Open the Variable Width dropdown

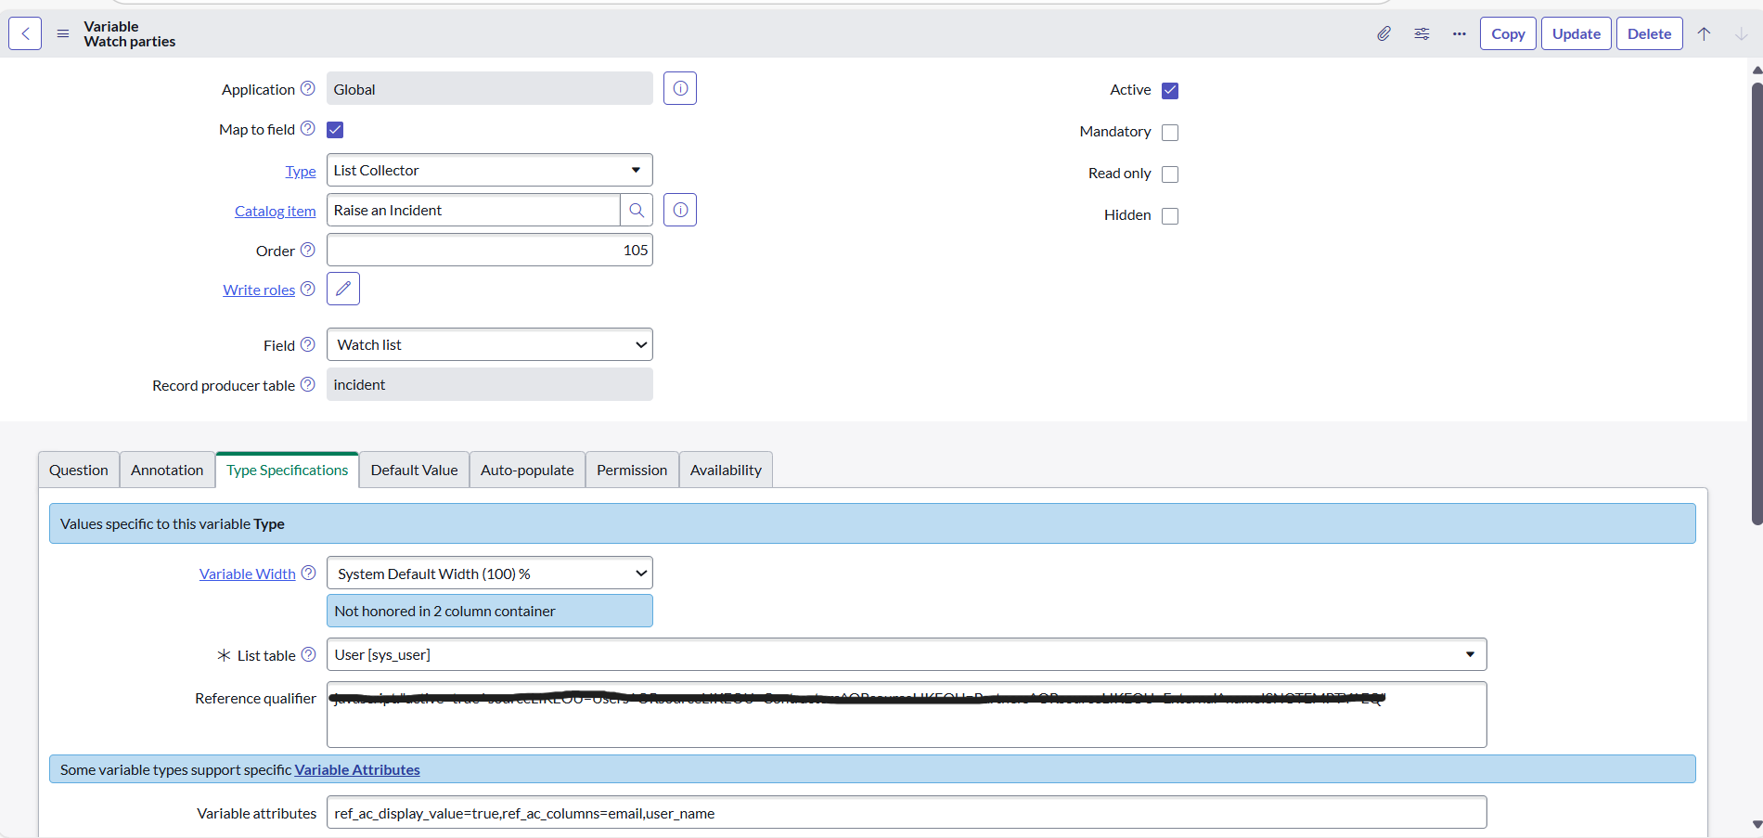489,574
